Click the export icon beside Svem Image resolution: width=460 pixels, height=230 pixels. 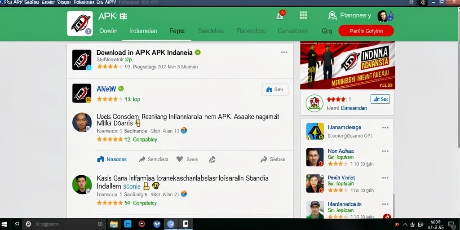click(x=212, y=159)
